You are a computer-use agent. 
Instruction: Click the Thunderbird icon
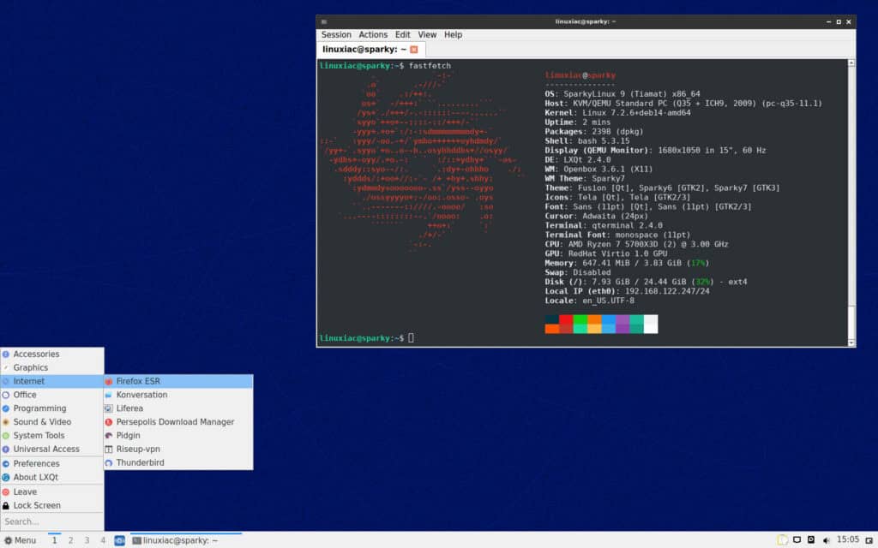coord(109,463)
